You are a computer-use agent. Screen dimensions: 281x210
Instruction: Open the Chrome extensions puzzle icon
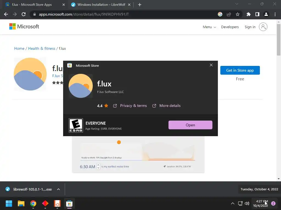[249, 14]
